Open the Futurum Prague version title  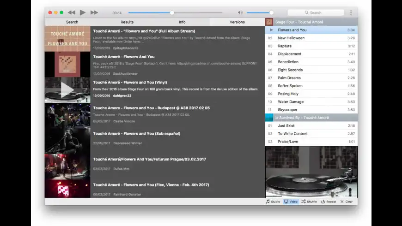[149, 159]
